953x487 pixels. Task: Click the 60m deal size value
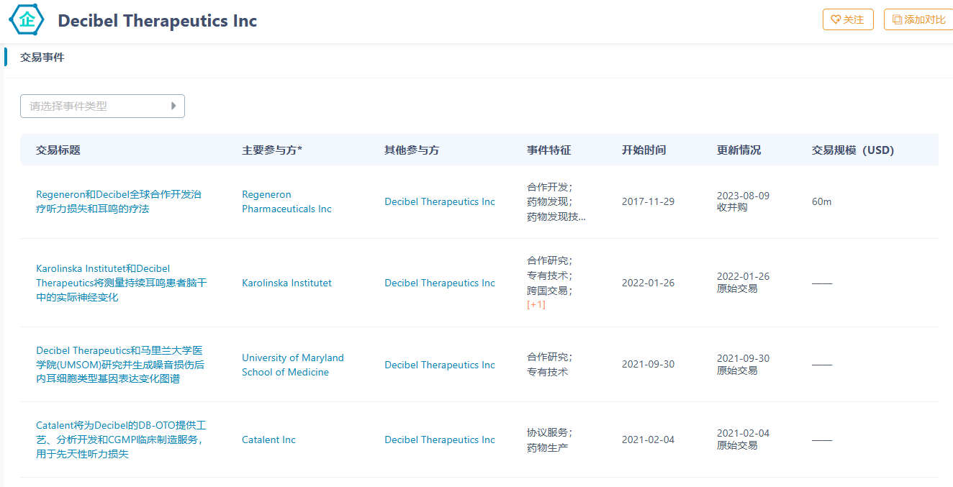[x=821, y=201]
